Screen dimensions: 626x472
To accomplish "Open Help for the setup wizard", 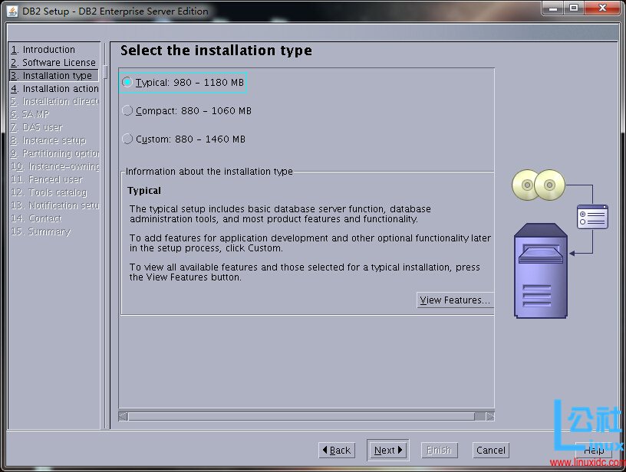I will (x=594, y=450).
